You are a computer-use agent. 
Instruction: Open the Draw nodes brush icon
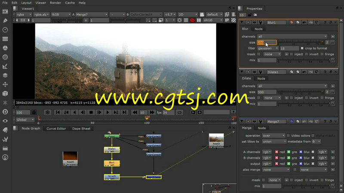[5, 21]
